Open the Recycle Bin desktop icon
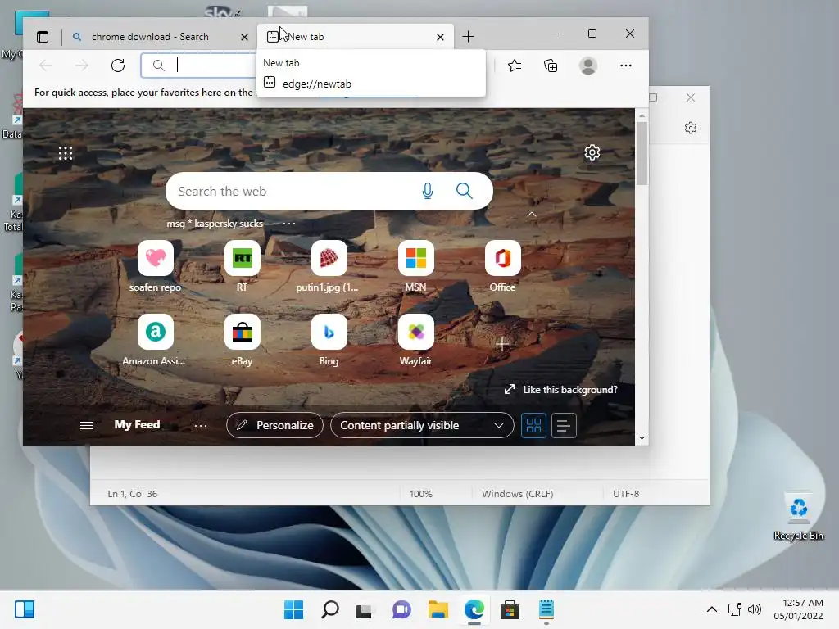 pos(798,516)
